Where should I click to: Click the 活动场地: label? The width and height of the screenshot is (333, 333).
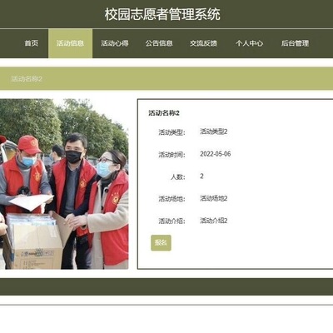pyautogui.click(x=171, y=199)
